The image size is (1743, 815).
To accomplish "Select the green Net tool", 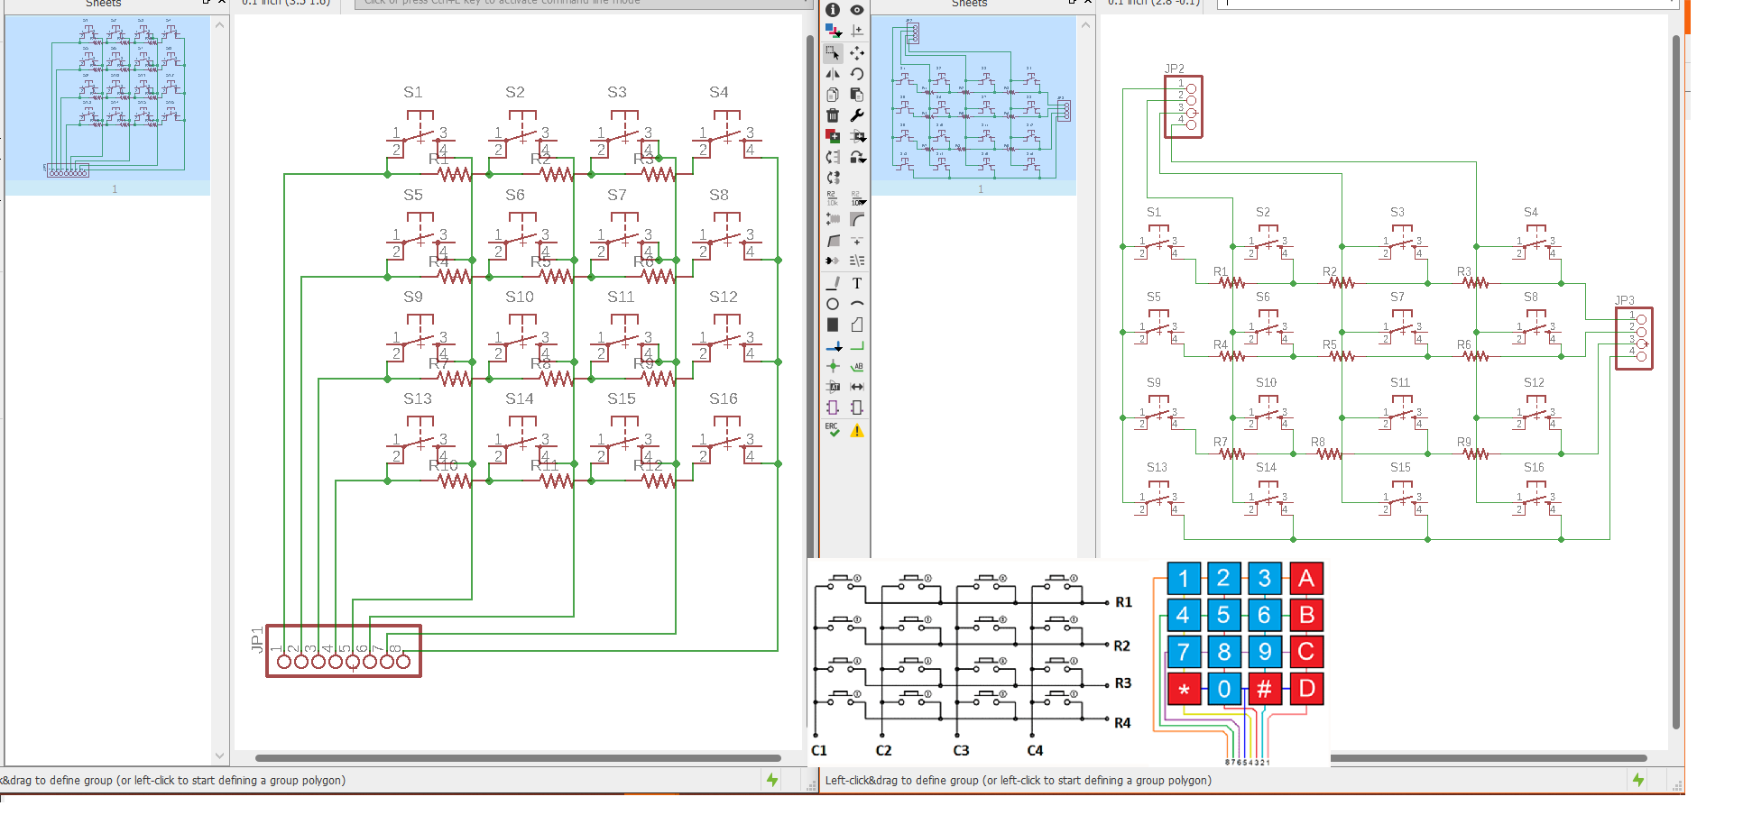I will pyautogui.click(x=857, y=346).
